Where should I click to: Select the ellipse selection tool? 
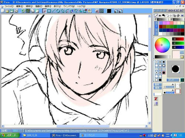(x=58, y=11)
